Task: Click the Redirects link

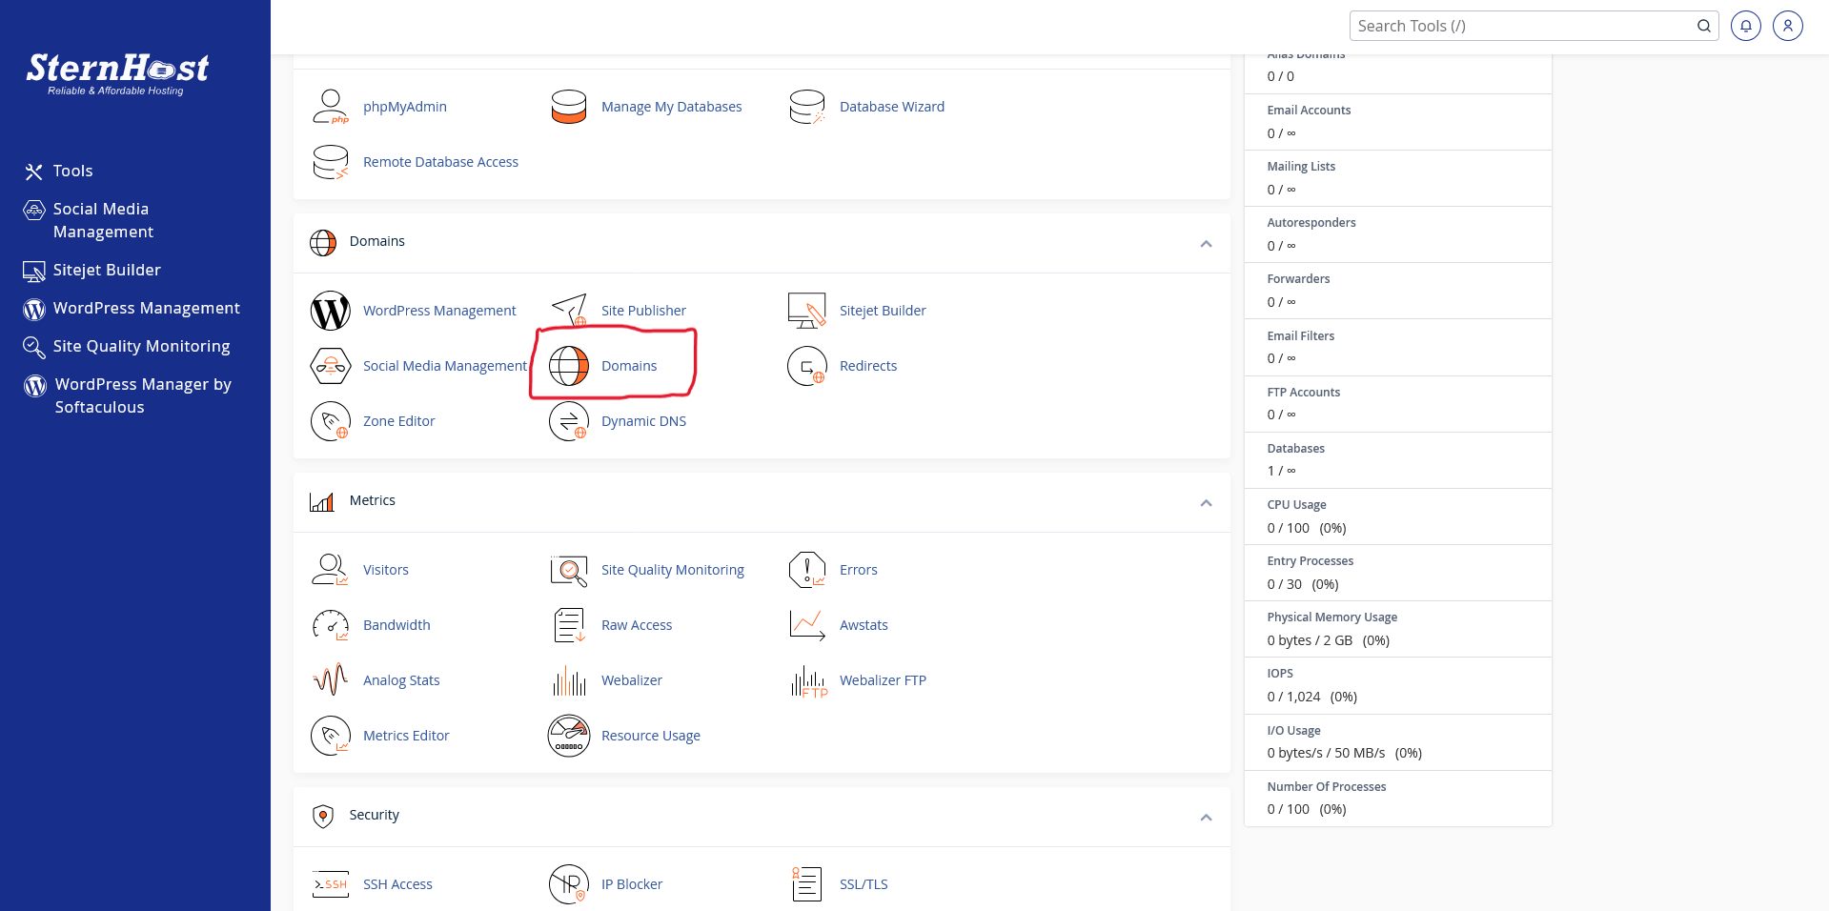Action: [867, 366]
